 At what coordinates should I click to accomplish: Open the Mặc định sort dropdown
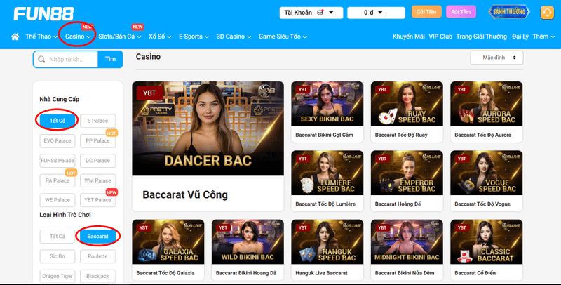point(496,58)
